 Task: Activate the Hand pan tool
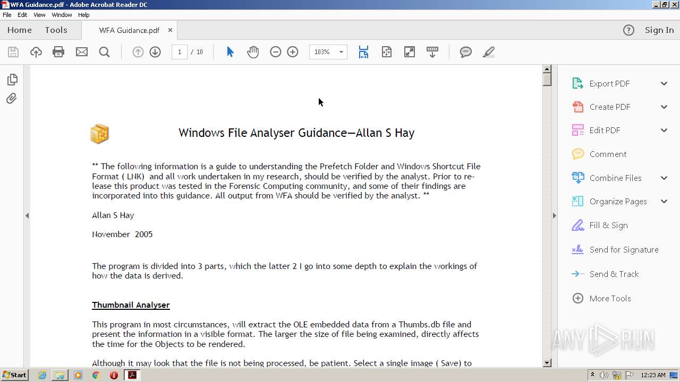253,52
